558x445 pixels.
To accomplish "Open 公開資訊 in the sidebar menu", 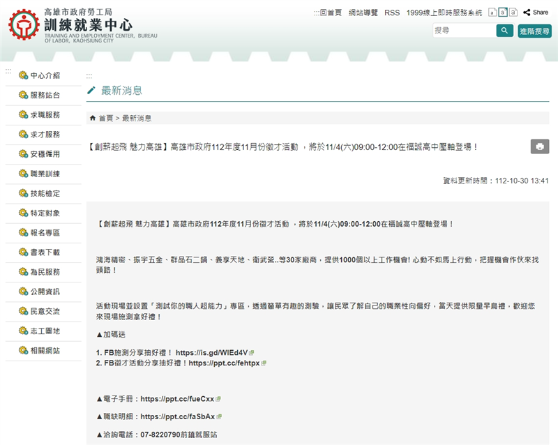I will tap(45, 292).
